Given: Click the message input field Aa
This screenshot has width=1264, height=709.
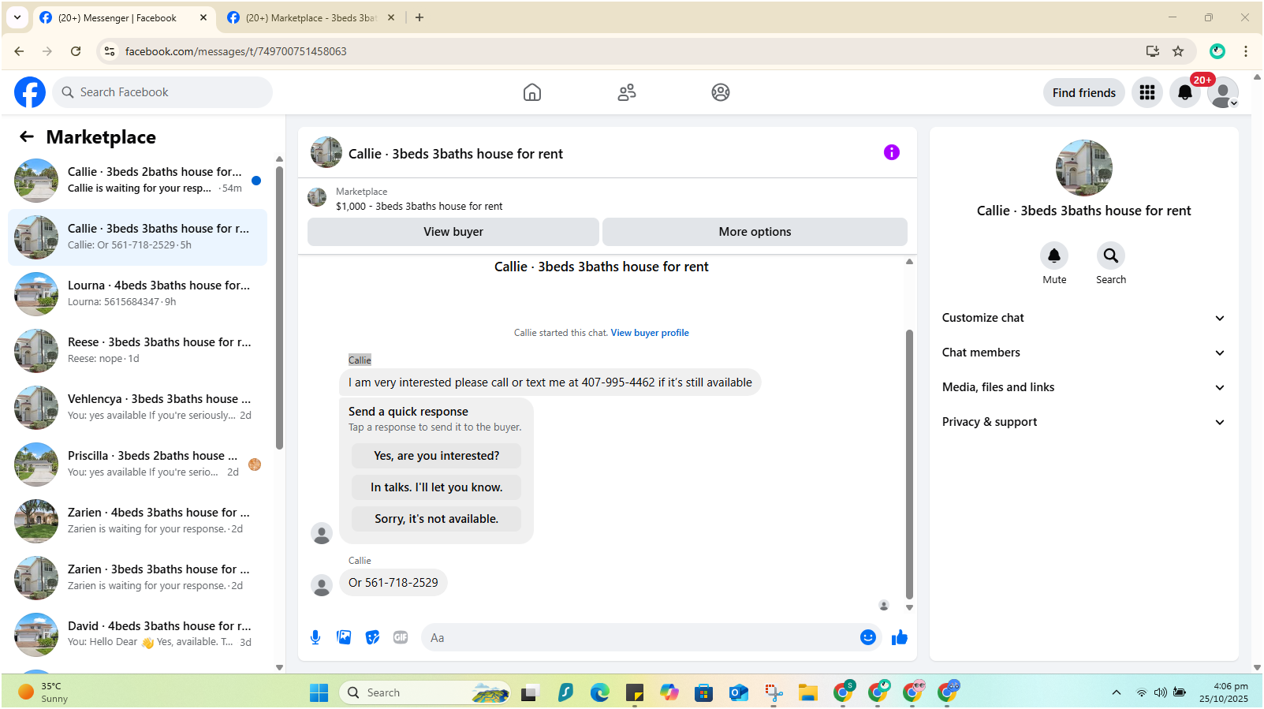Looking at the screenshot, I should pos(640,637).
